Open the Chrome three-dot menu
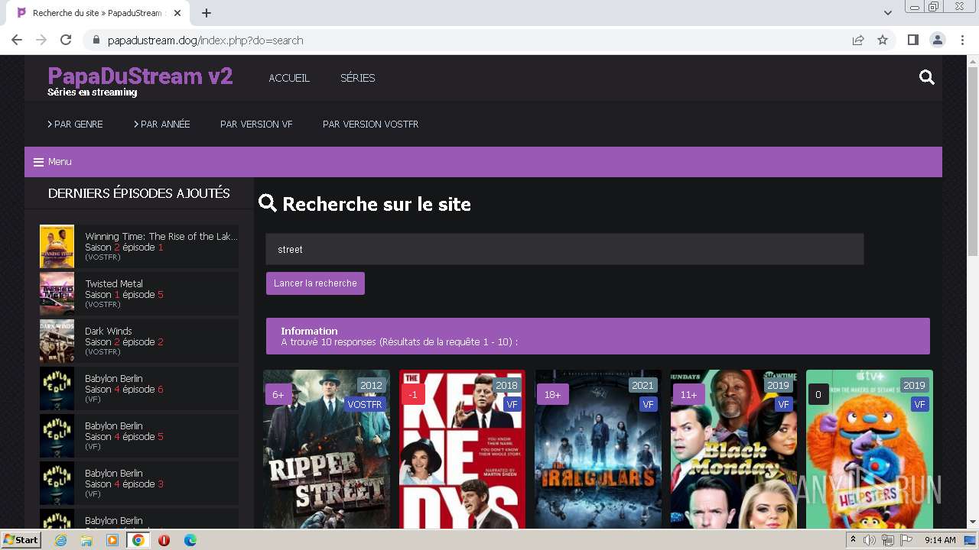This screenshot has width=979, height=550. point(962,40)
